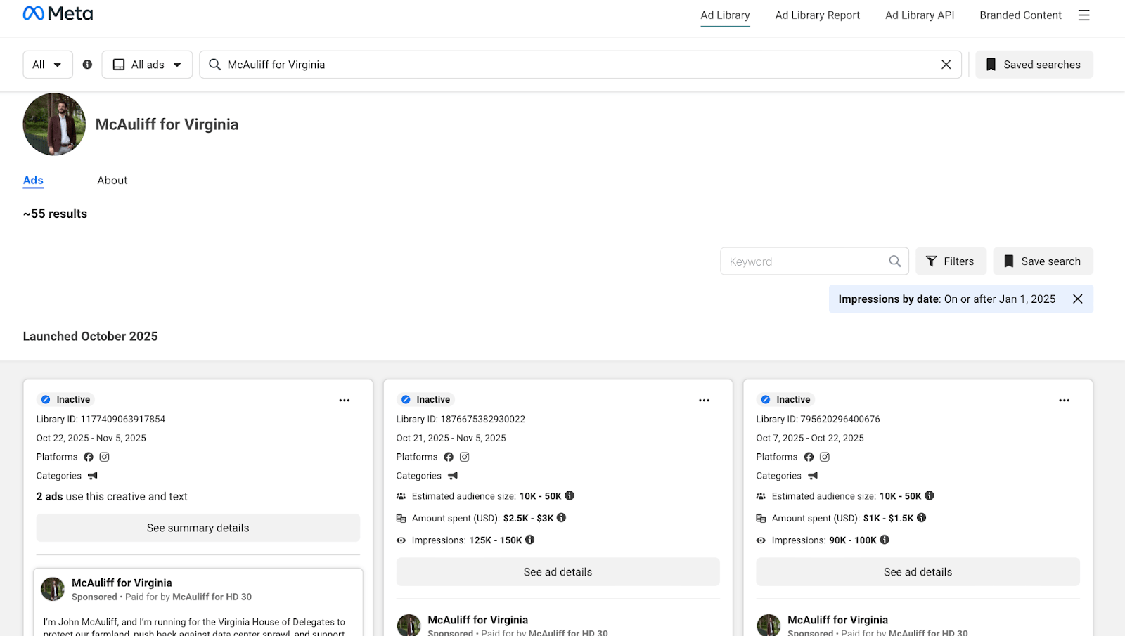Open the All country dropdown
Screen dimensions: 1125x636
pos(48,65)
